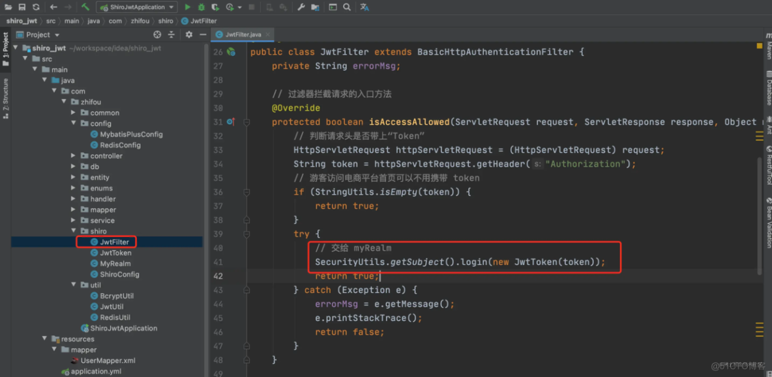Open Search Everywhere with the magnifier icon
Screen dimensions: 772x377
pyautogui.click(x=346, y=7)
